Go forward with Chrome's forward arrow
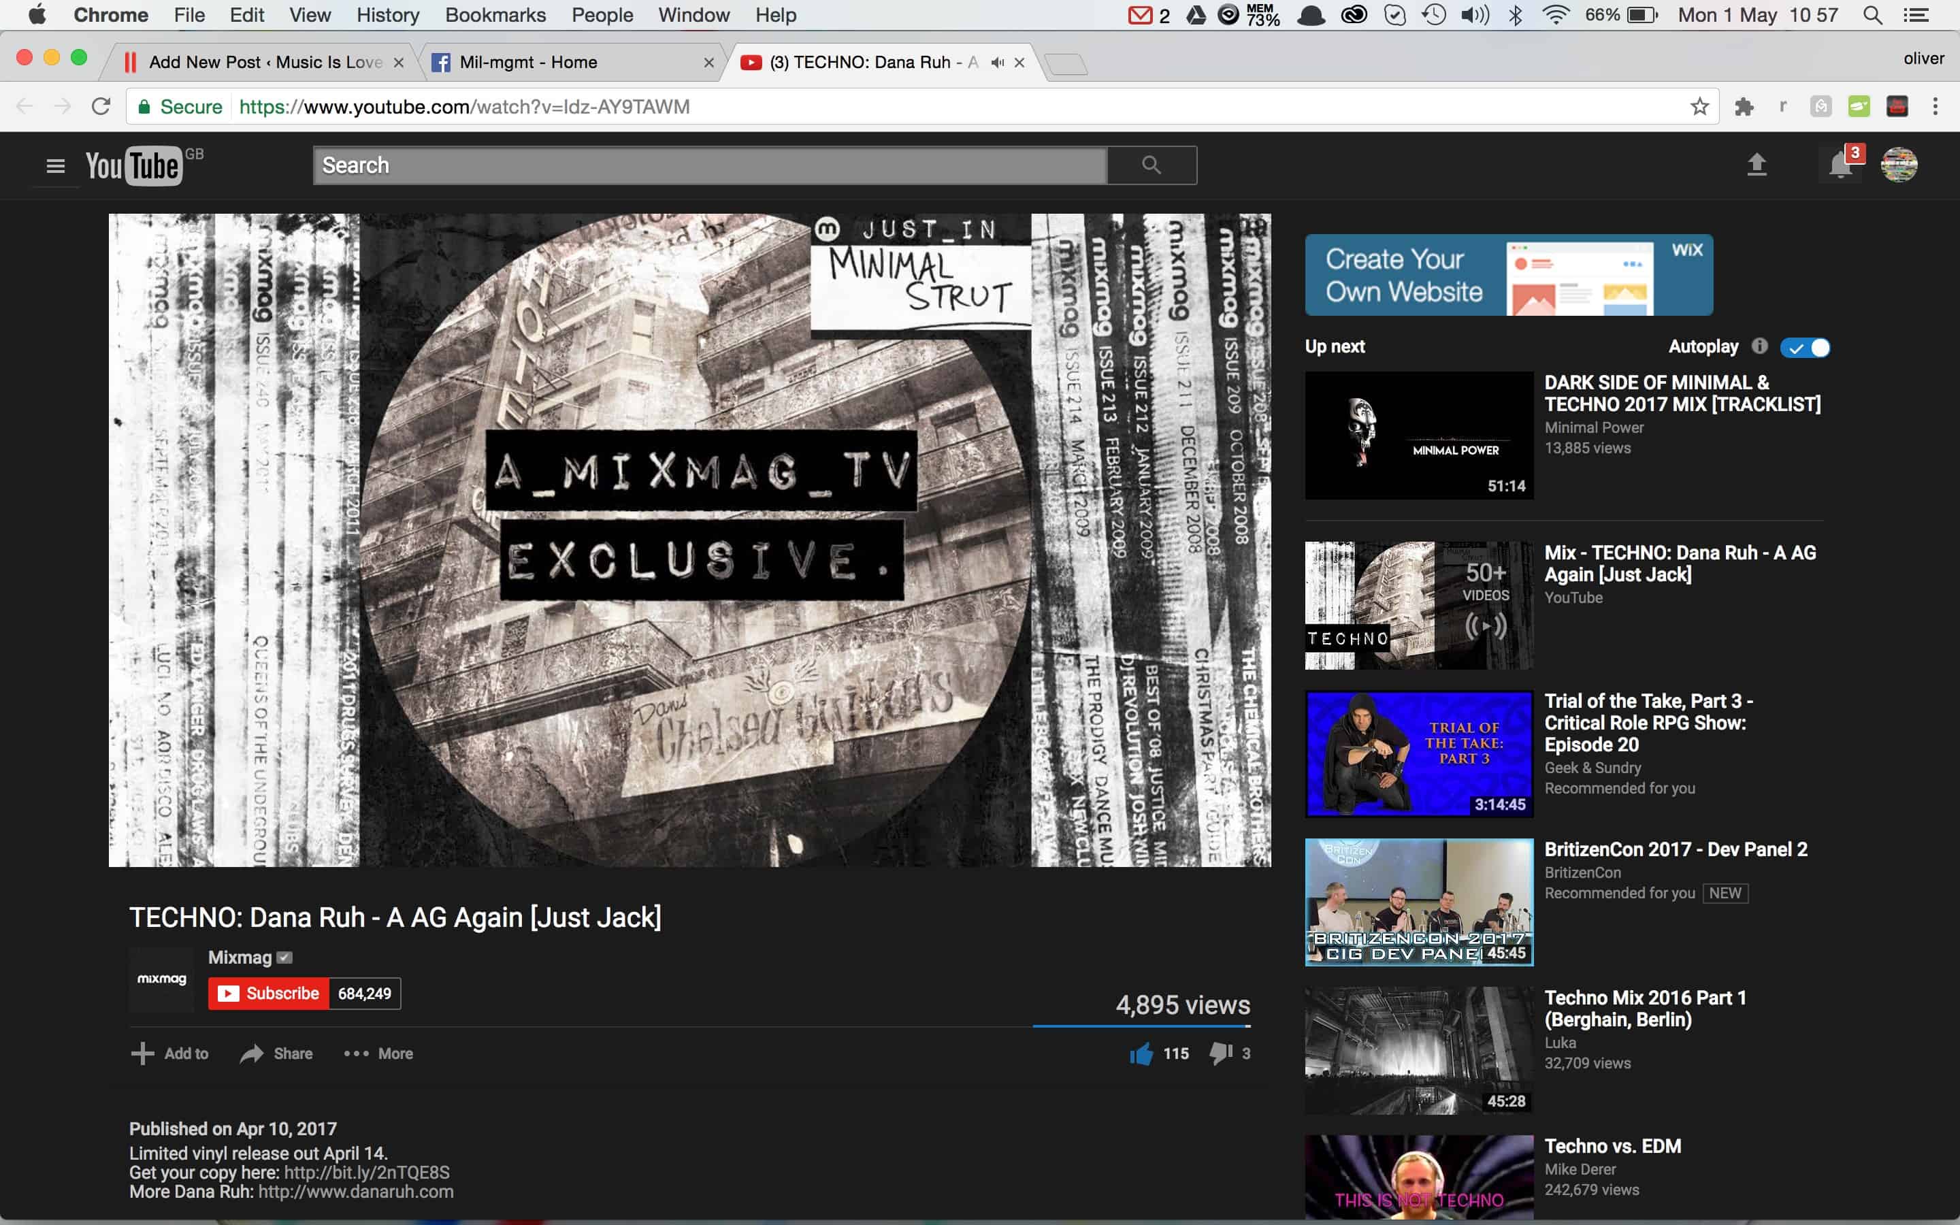1960x1225 pixels. tap(63, 107)
